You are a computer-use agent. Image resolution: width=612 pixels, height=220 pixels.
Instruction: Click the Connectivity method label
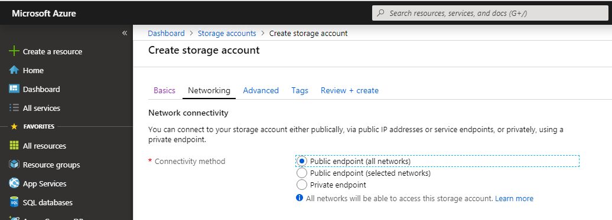tap(190, 161)
